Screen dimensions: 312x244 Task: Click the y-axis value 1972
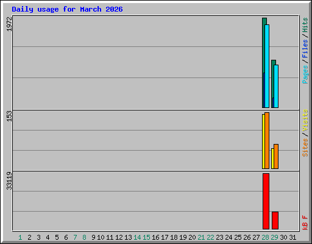[x=9, y=24]
